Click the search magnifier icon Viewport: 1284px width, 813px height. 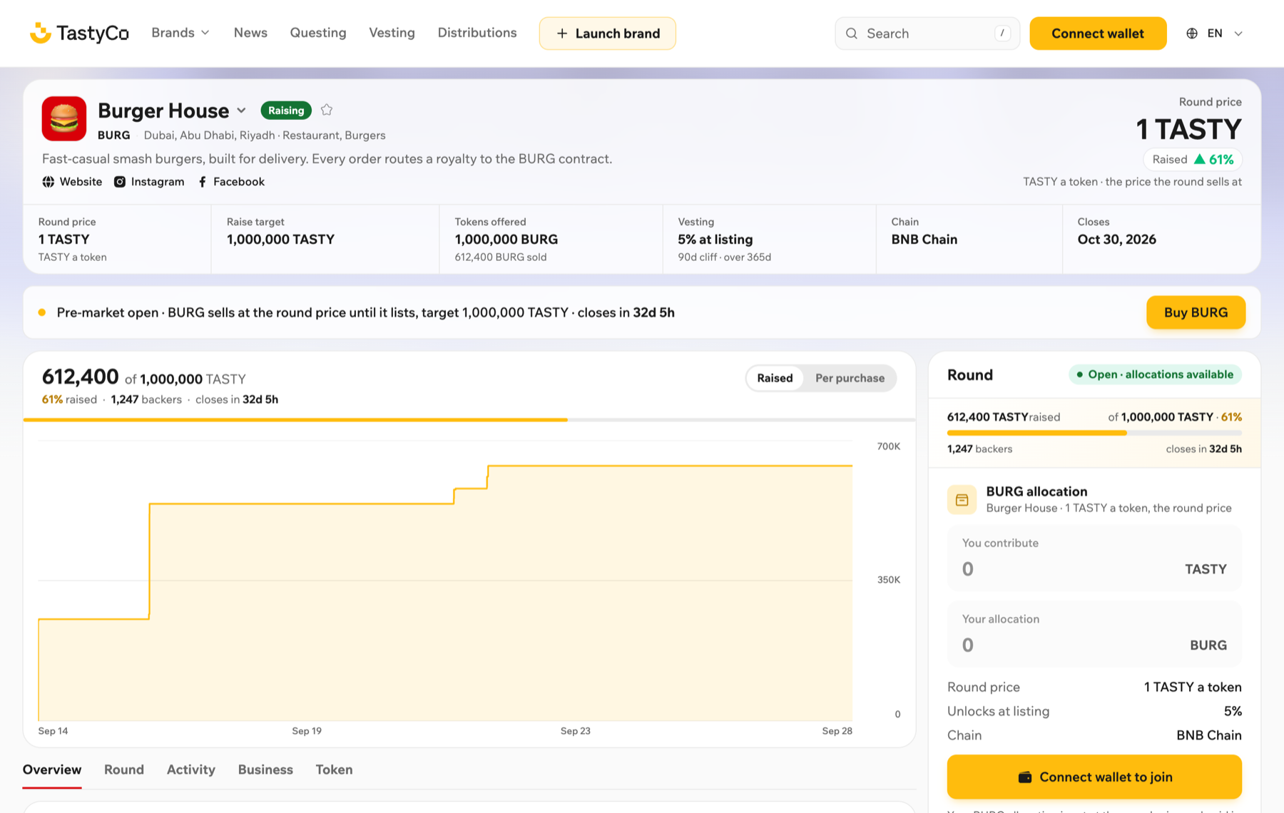852,34
